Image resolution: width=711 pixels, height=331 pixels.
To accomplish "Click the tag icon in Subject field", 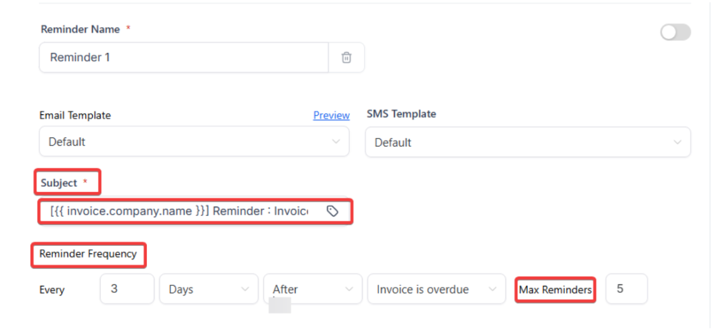I will point(332,211).
